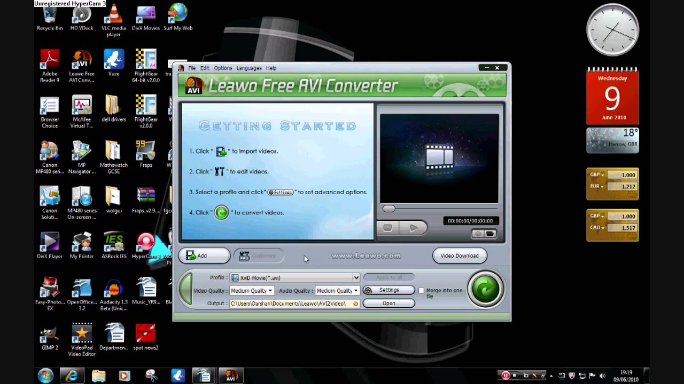Select FlightGear 64-bit v2.0.0 desktop icon
The image size is (684, 384).
click(146, 66)
